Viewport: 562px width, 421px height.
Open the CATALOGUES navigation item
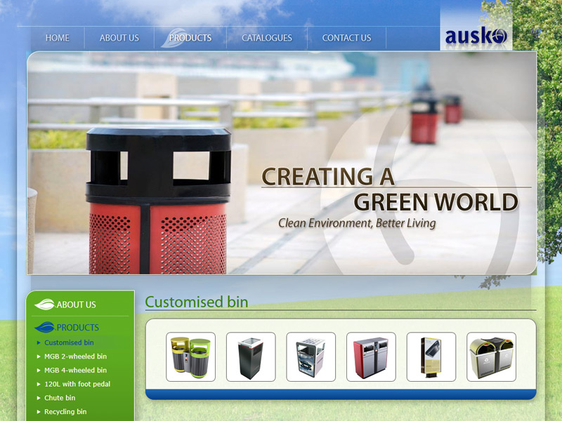[x=267, y=38]
